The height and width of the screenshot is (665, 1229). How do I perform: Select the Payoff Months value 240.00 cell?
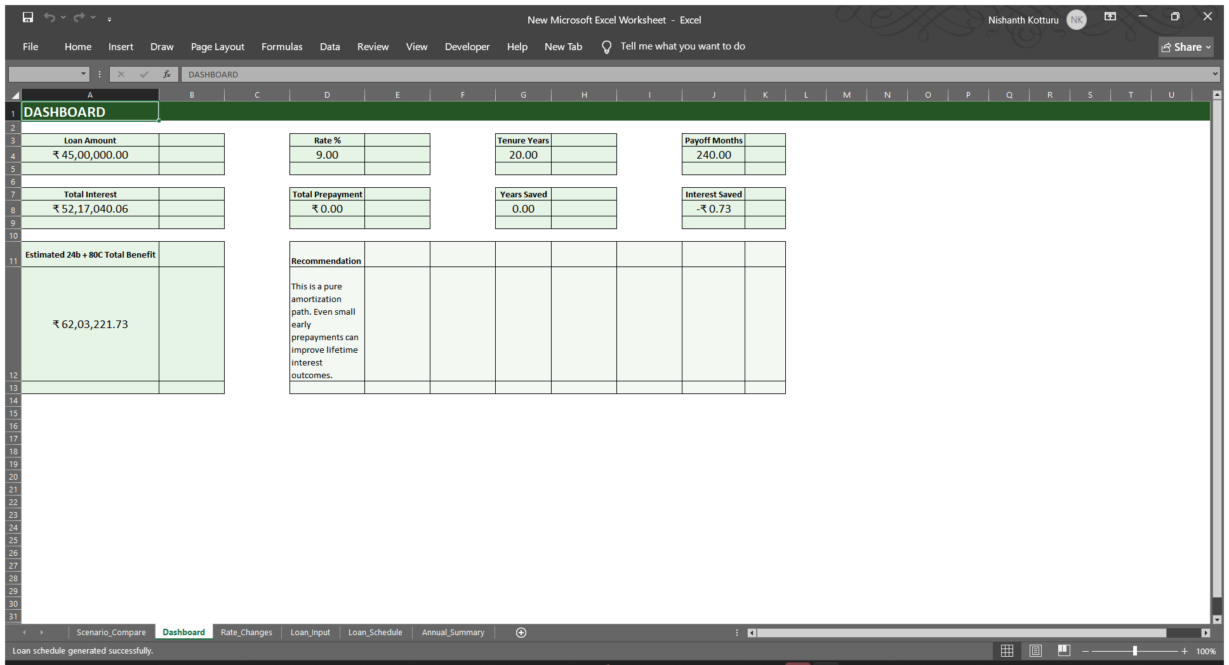pyautogui.click(x=714, y=155)
